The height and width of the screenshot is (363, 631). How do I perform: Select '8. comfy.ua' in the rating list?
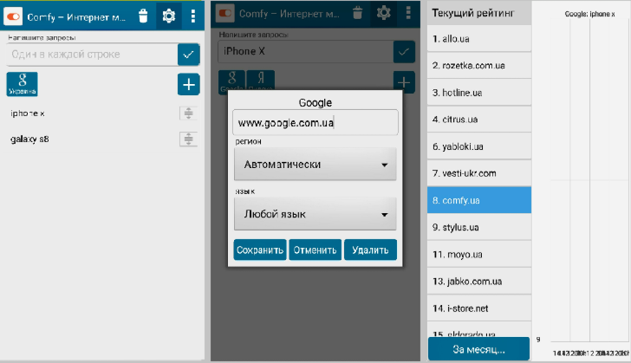[x=479, y=200]
